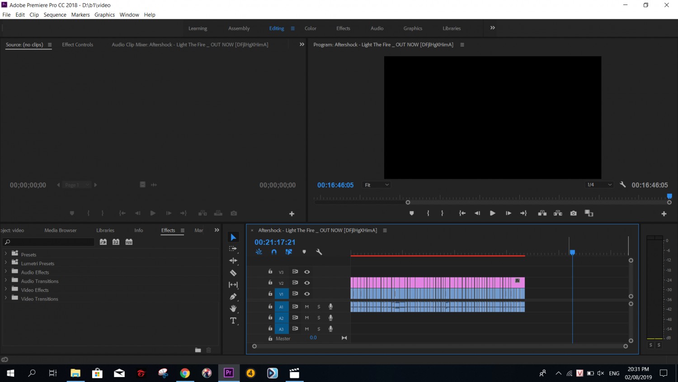Image resolution: width=678 pixels, height=382 pixels.
Task: Select the Razor tool
Action: pos(233,273)
